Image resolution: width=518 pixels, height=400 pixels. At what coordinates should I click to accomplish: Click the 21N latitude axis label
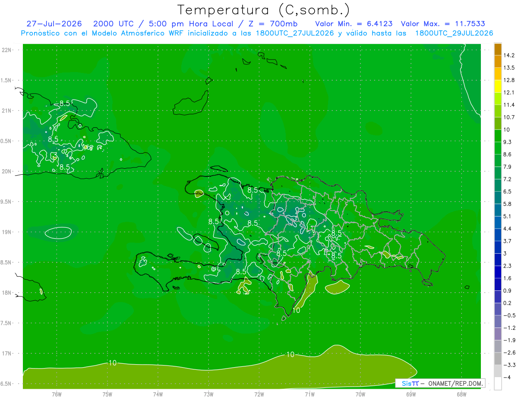pos(7,110)
